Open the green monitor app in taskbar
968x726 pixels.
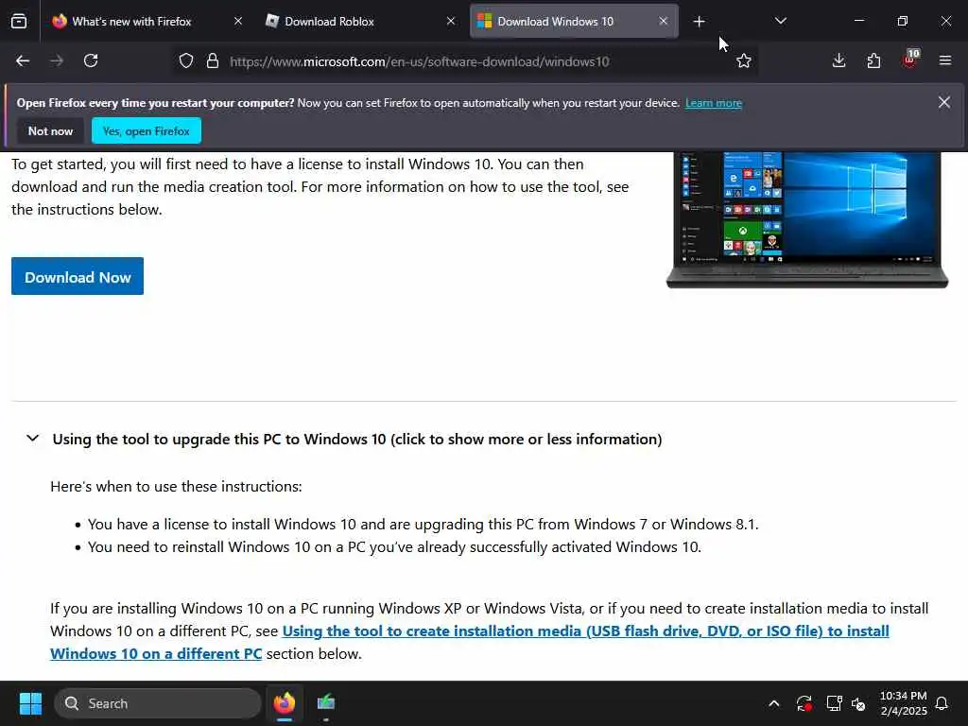point(326,703)
